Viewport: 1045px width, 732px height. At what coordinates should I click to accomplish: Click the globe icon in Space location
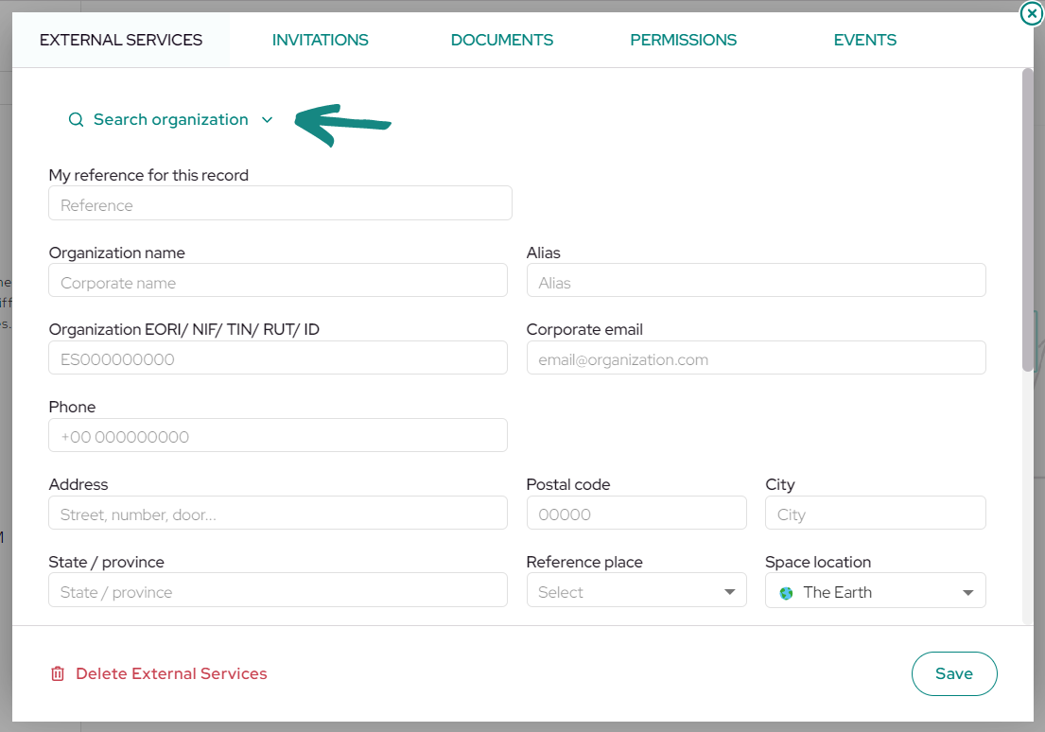tap(787, 593)
